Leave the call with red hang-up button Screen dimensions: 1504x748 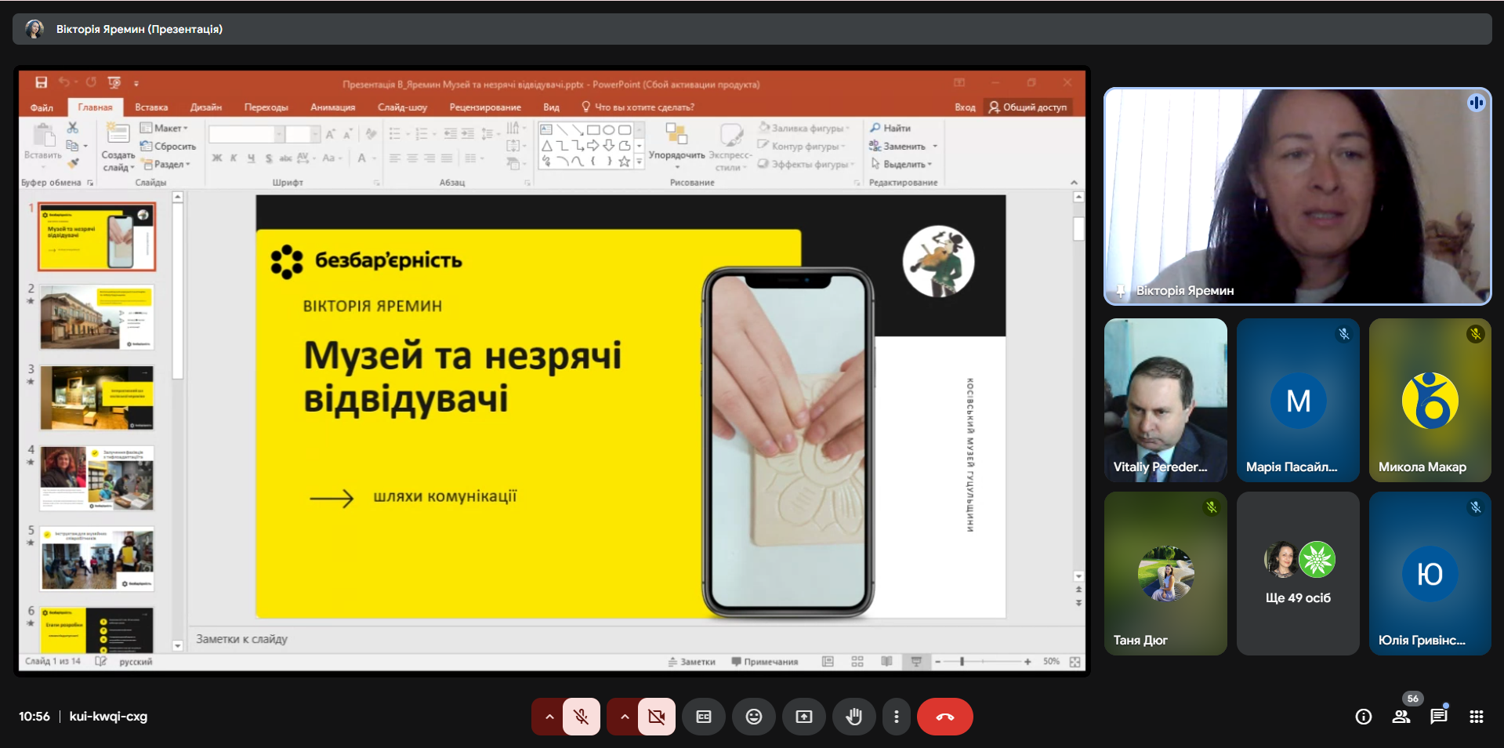pyautogui.click(x=944, y=717)
